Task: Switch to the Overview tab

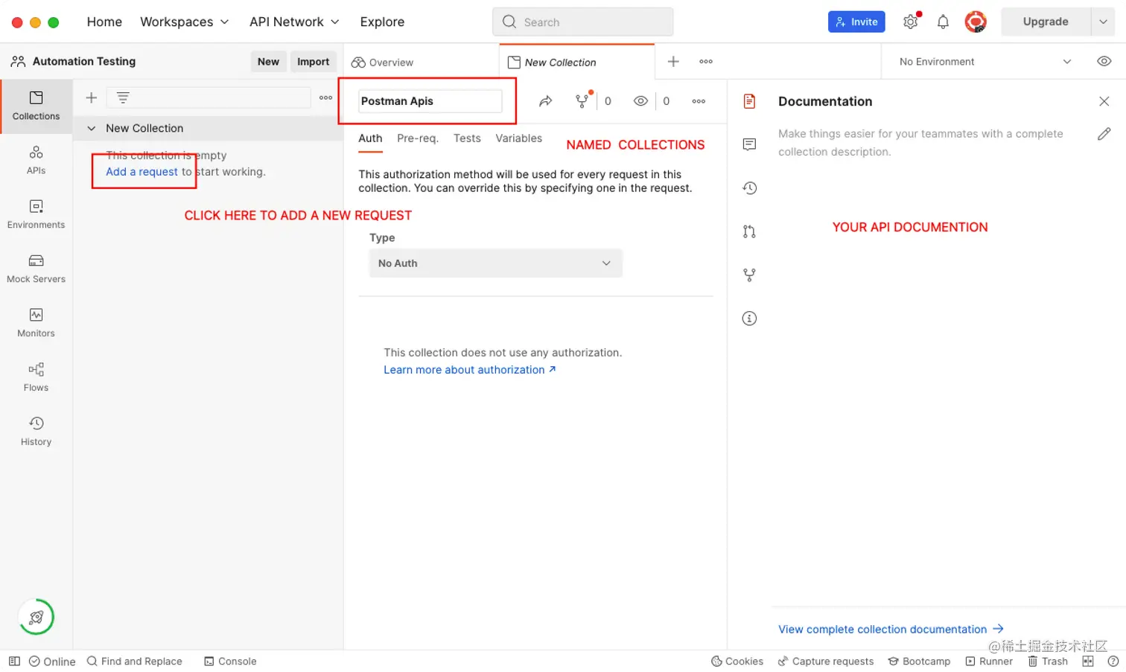Action: 383,63
